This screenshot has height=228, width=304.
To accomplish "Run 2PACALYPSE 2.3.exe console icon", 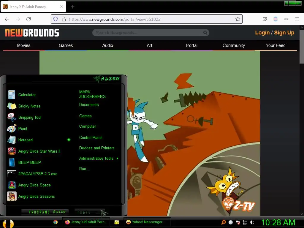I will tap(12, 174).
